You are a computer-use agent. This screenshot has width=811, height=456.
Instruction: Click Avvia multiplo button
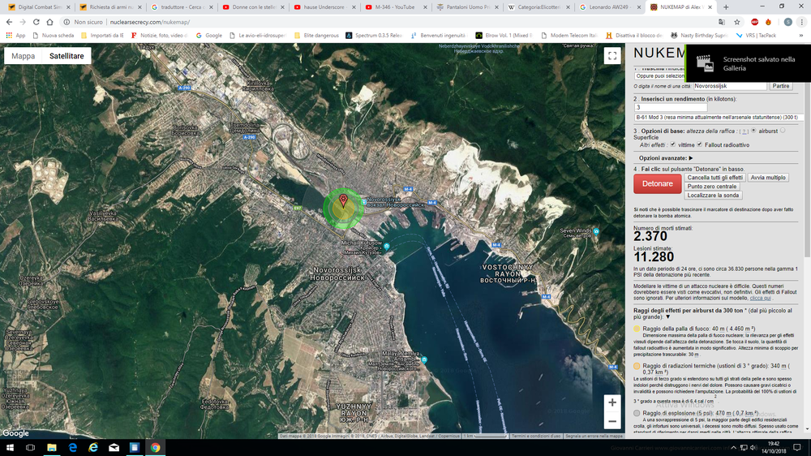[768, 178]
